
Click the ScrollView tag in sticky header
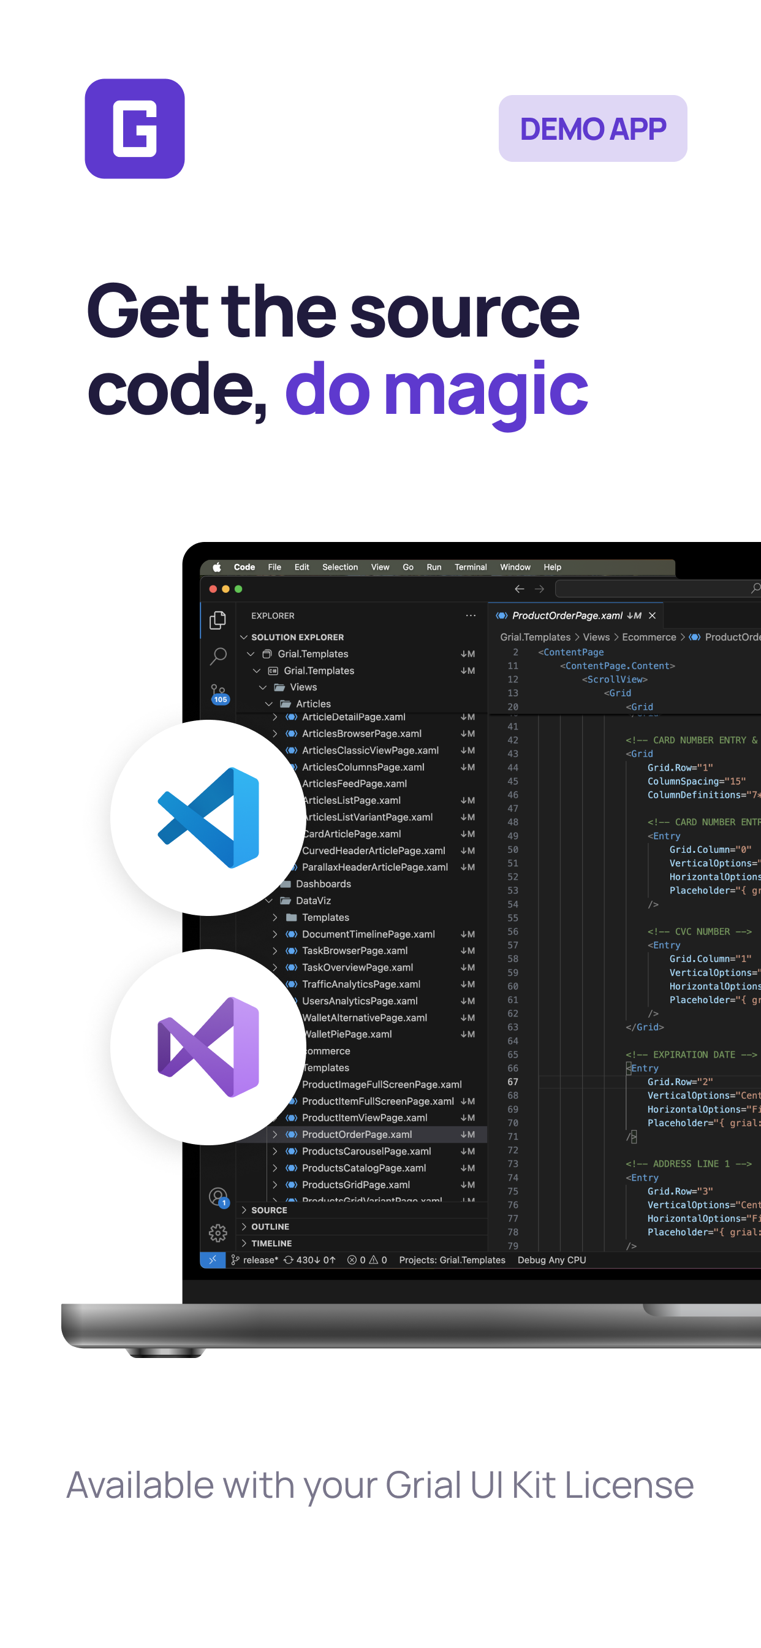[x=615, y=679]
